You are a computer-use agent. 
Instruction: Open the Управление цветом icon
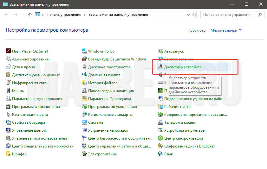(8, 130)
